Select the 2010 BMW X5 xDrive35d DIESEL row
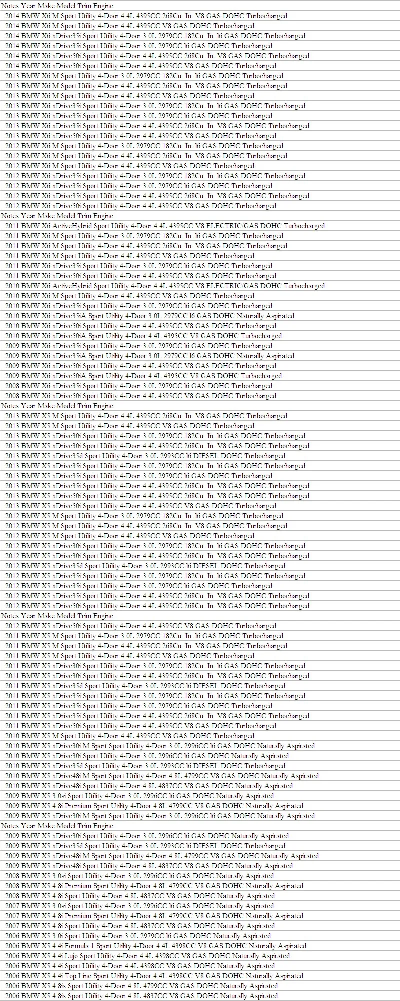The height and width of the screenshot is (1001, 400). (200, 766)
